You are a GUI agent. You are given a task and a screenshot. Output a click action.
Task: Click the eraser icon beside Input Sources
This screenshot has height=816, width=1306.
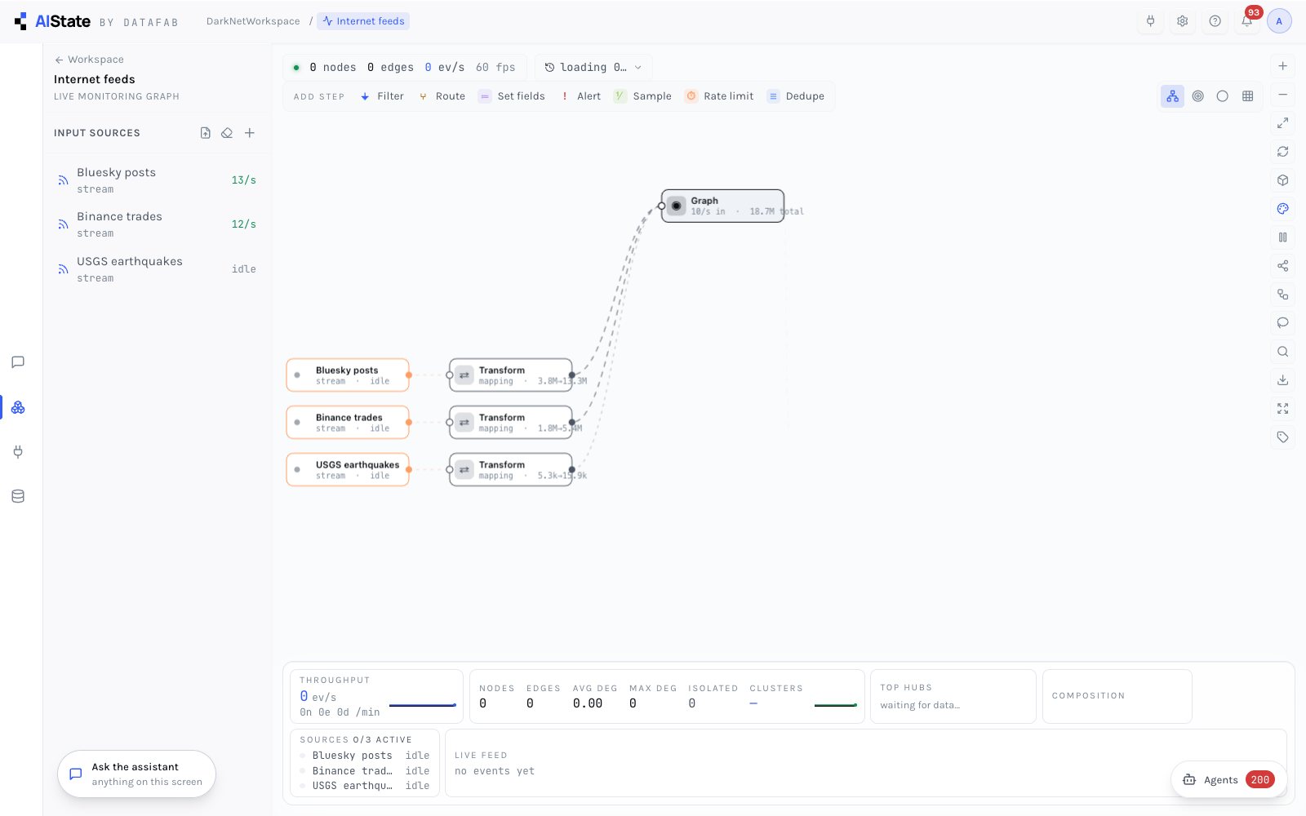click(227, 133)
